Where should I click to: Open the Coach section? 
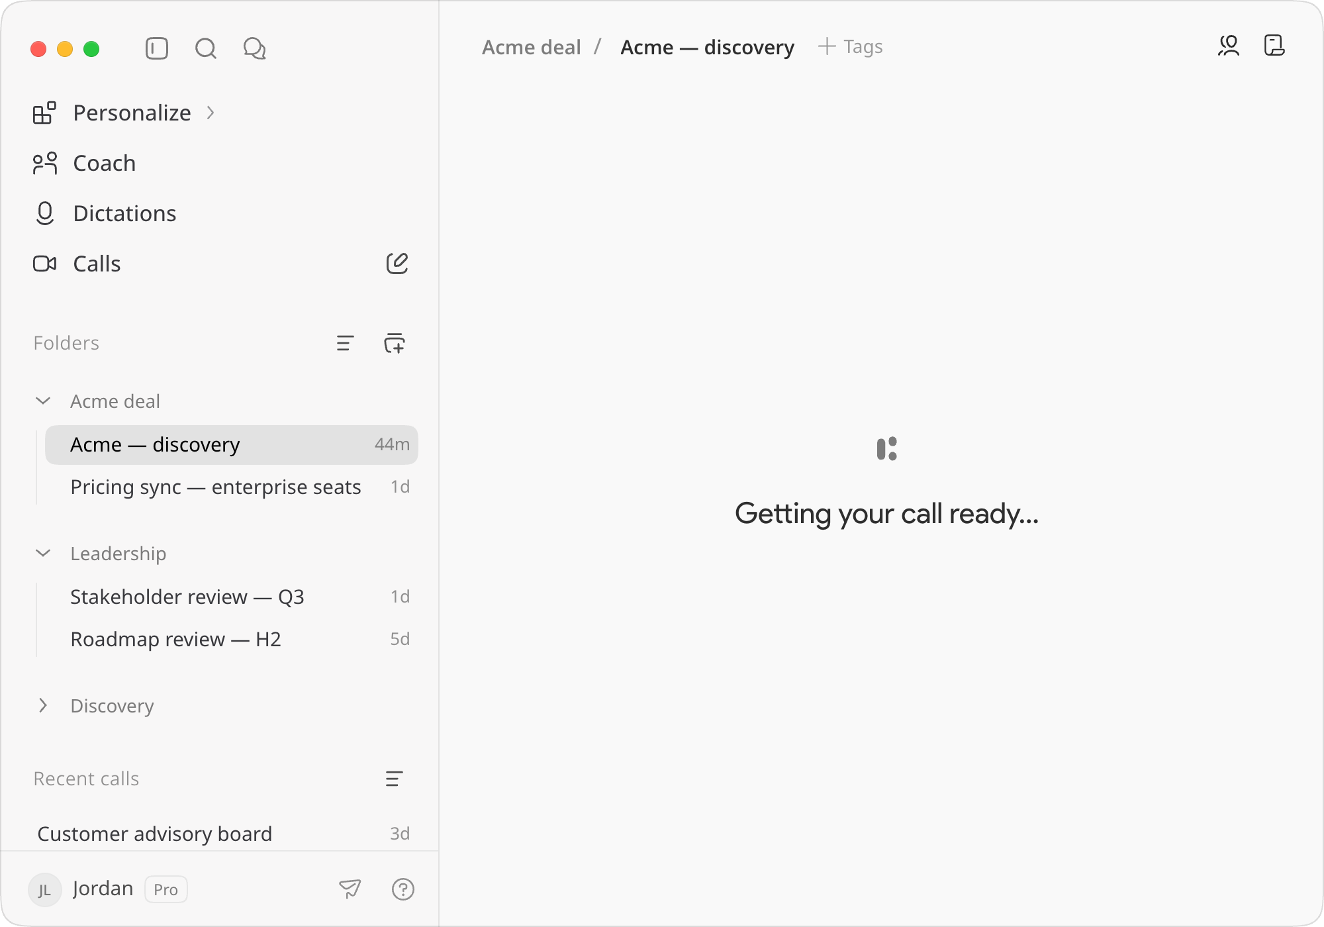point(104,164)
